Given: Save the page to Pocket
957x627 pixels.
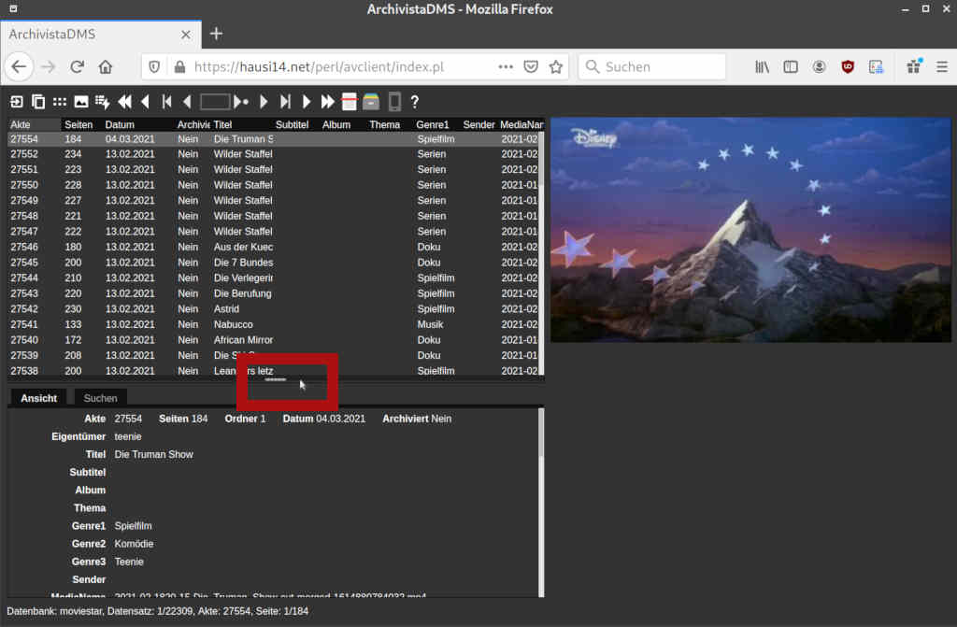Looking at the screenshot, I should (531, 66).
